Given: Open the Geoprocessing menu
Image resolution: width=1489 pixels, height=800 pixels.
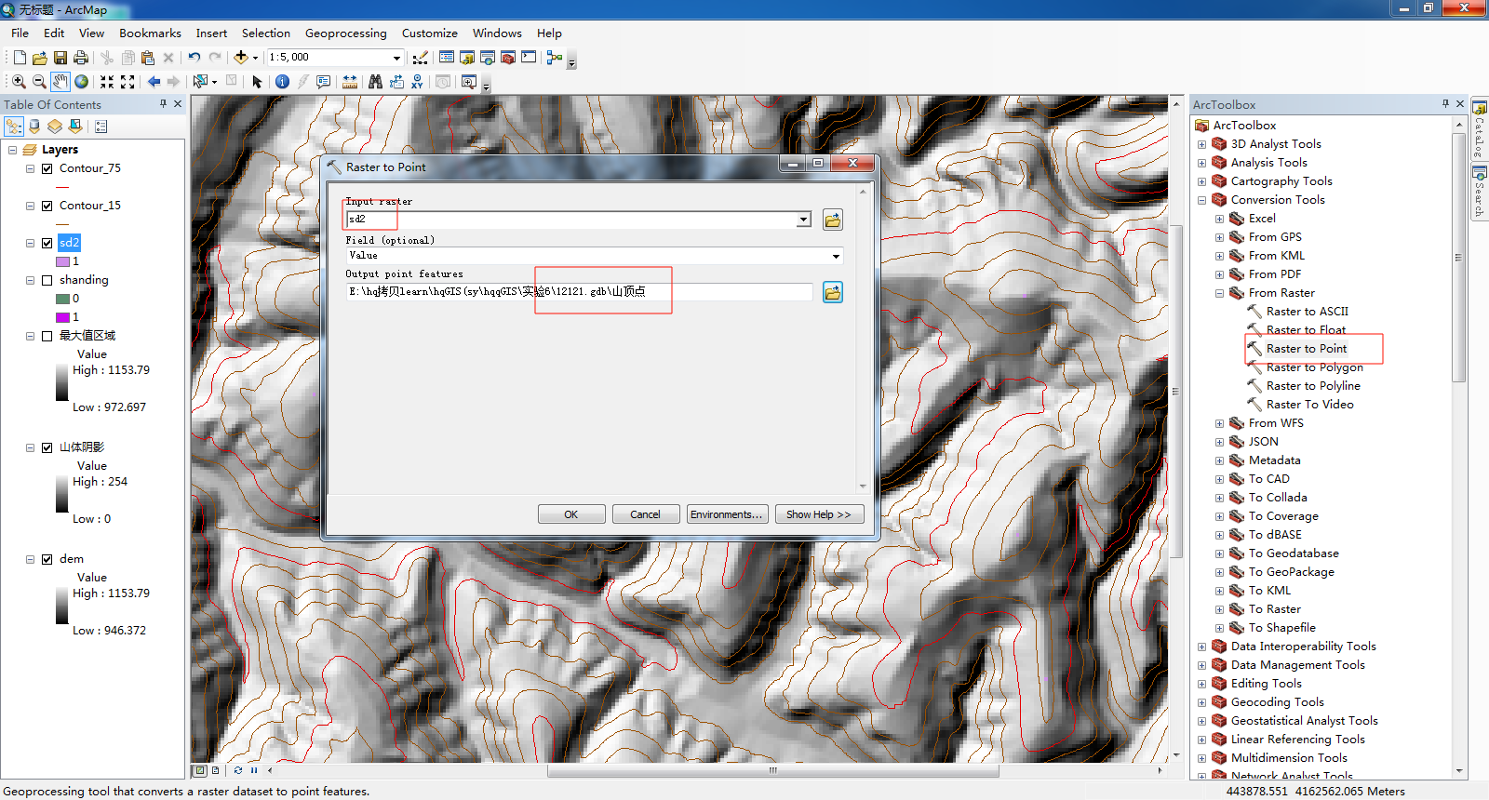Looking at the screenshot, I should pos(346,33).
